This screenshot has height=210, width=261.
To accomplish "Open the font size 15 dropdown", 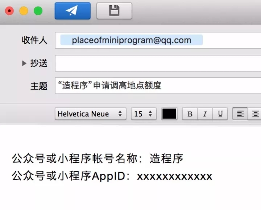I will click(x=143, y=114).
